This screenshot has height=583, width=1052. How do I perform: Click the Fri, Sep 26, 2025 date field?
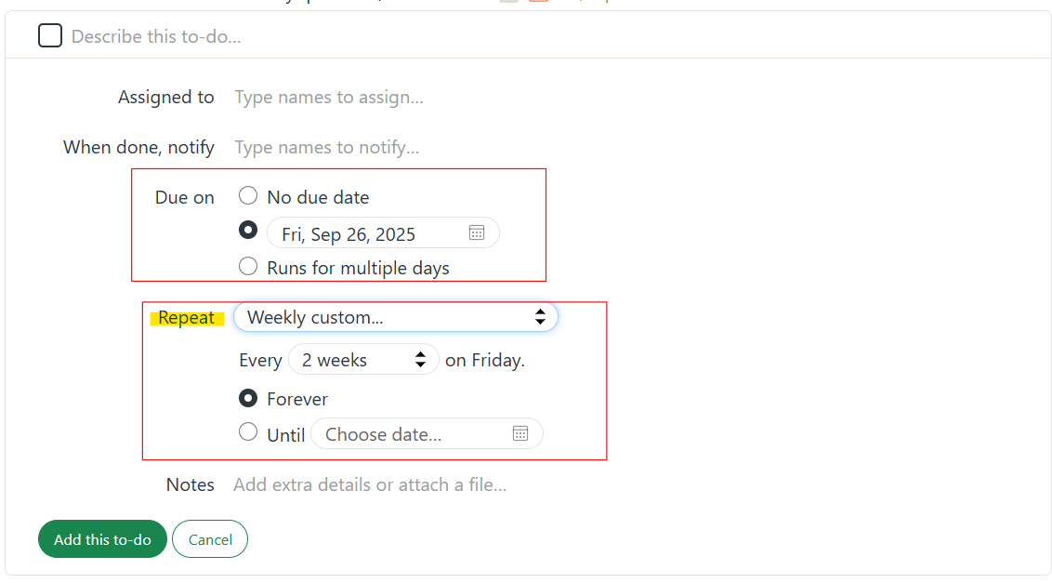(383, 233)
